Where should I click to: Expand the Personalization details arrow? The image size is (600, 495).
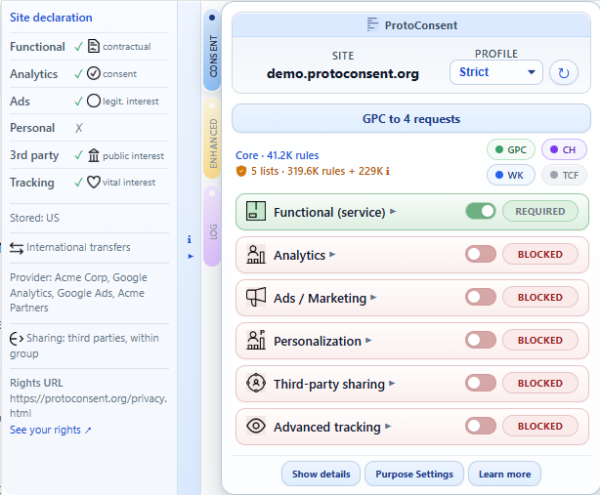[x=368, y=340]
